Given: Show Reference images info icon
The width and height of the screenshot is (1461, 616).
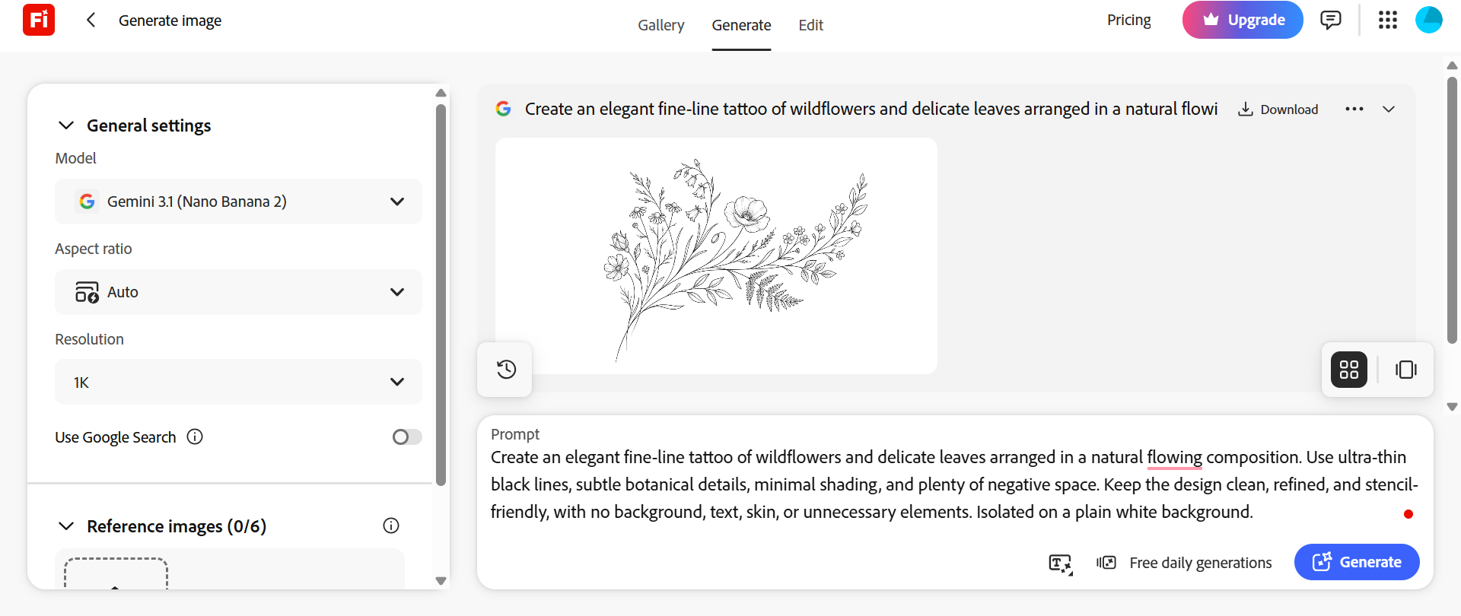Looking at the screenshot, I should coord(391,526).
